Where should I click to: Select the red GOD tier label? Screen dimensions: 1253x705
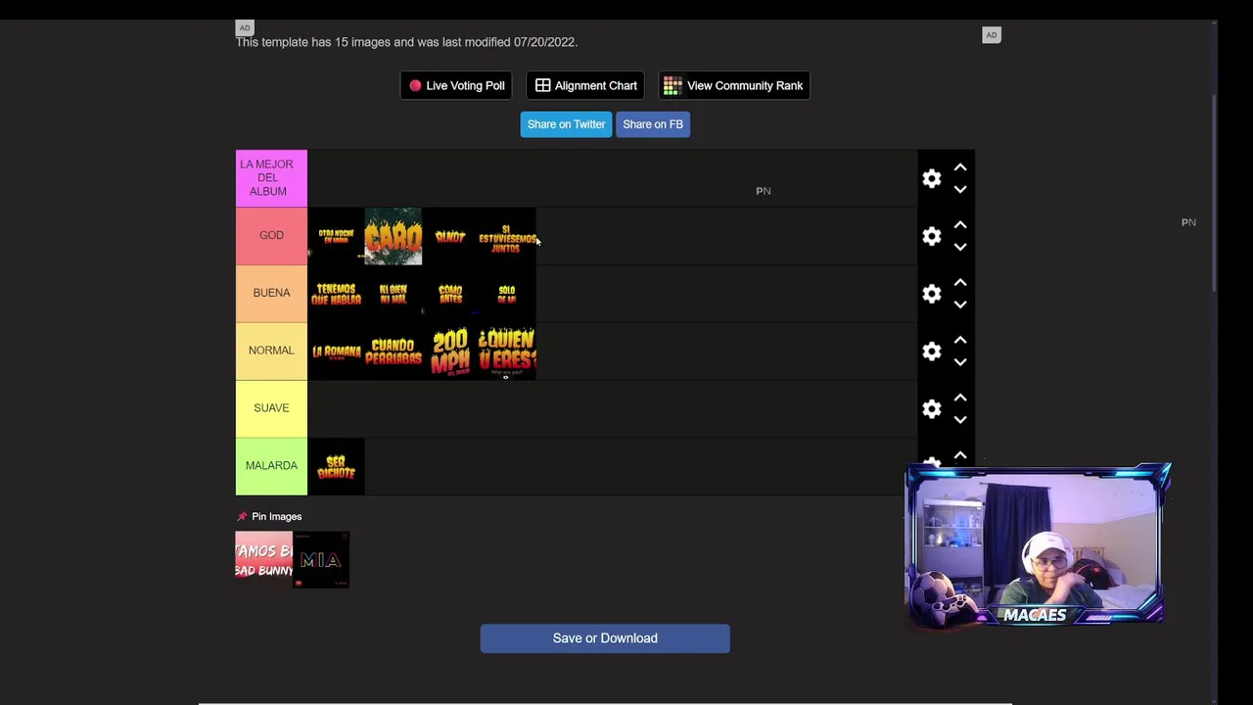(x=271, y=236)
